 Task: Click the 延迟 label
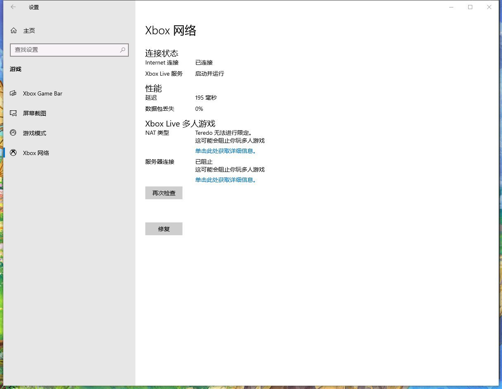(x=151, y=98)
